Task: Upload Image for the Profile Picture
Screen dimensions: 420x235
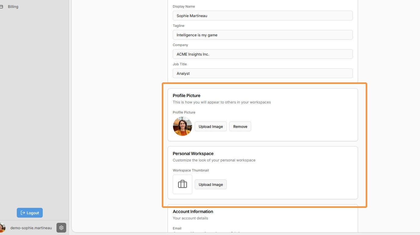Action: [211, 126]
